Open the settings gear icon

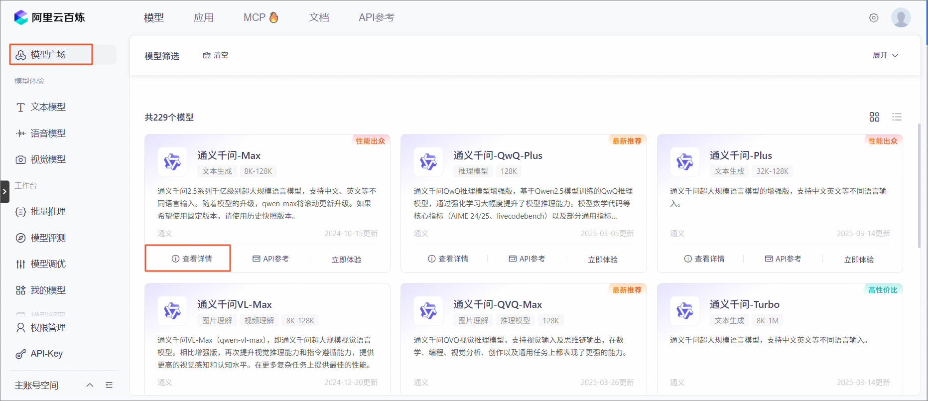click(x=874, y=18)
